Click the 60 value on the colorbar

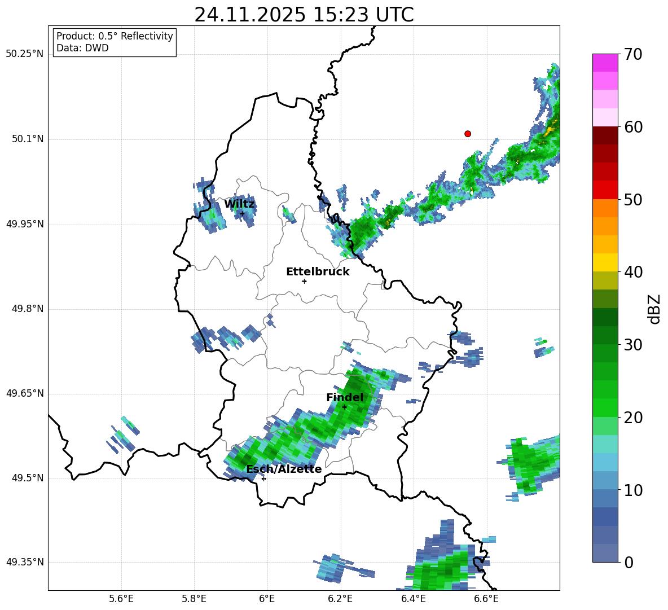[633, 127]
